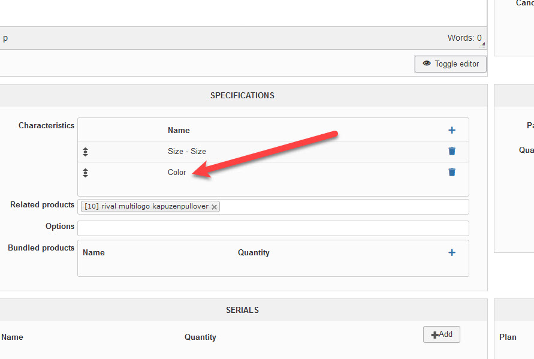Add a new characteristic with plus icon
Image resolution: width=534 pixels, height=359 pixels.
pyautogui.click(x=452, y=130)
